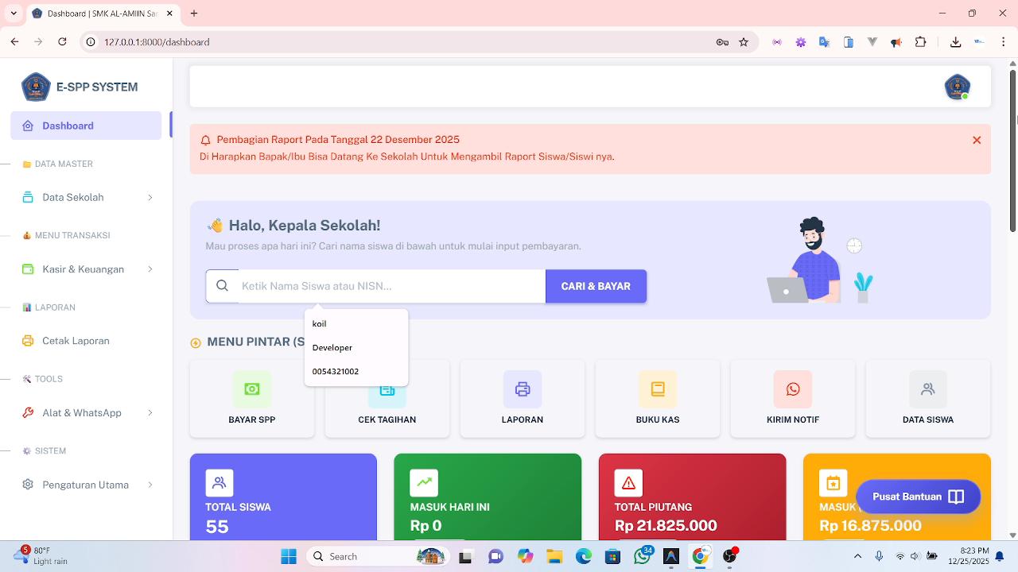Open the LAPORAN icon in Menu Pintar
The image size is (1018, 572).
[x=523, y=389]
